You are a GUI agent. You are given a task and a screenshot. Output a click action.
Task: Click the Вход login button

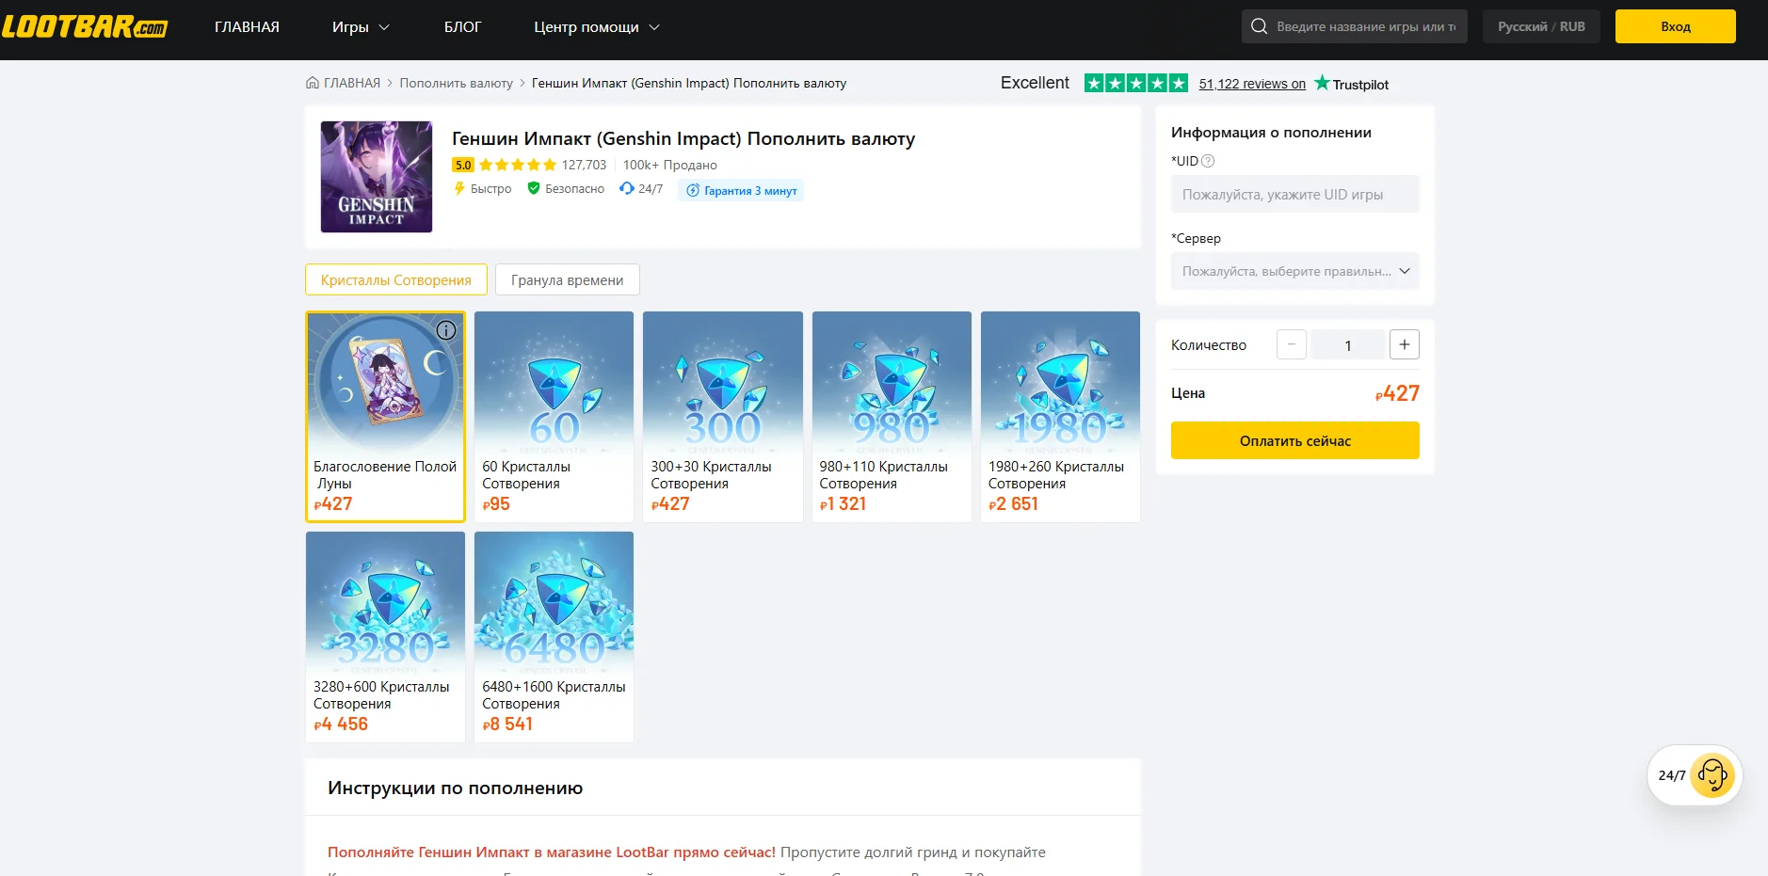[1676, 26]
